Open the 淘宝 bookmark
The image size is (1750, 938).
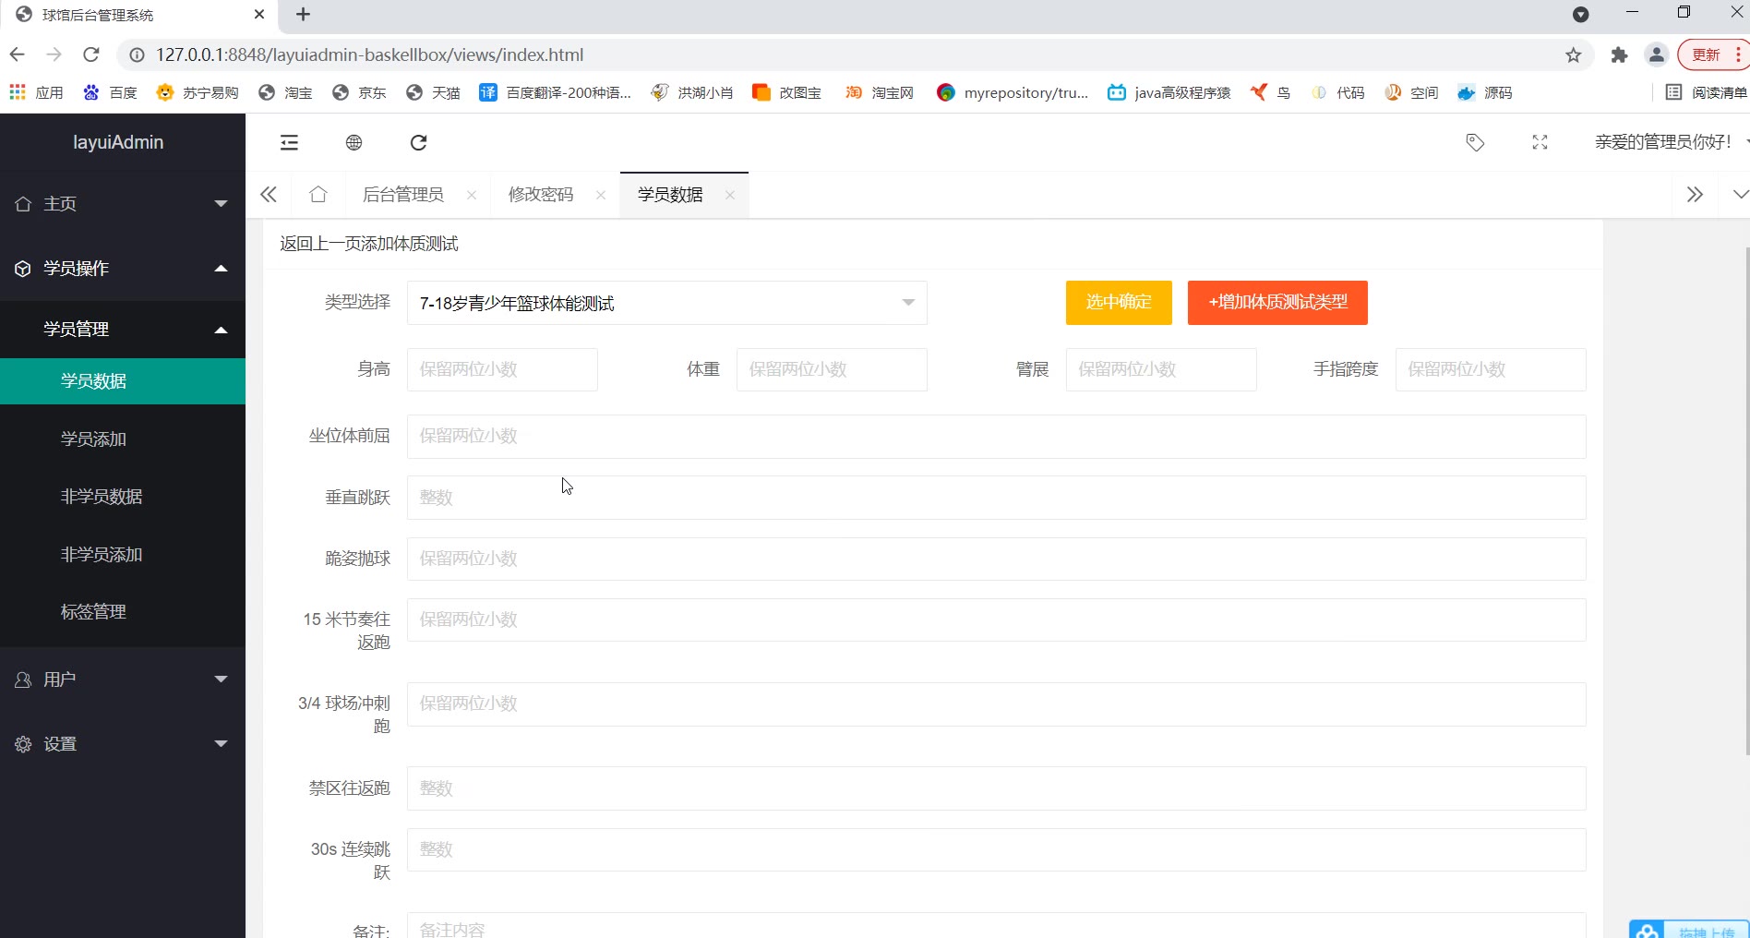point(285,92)
